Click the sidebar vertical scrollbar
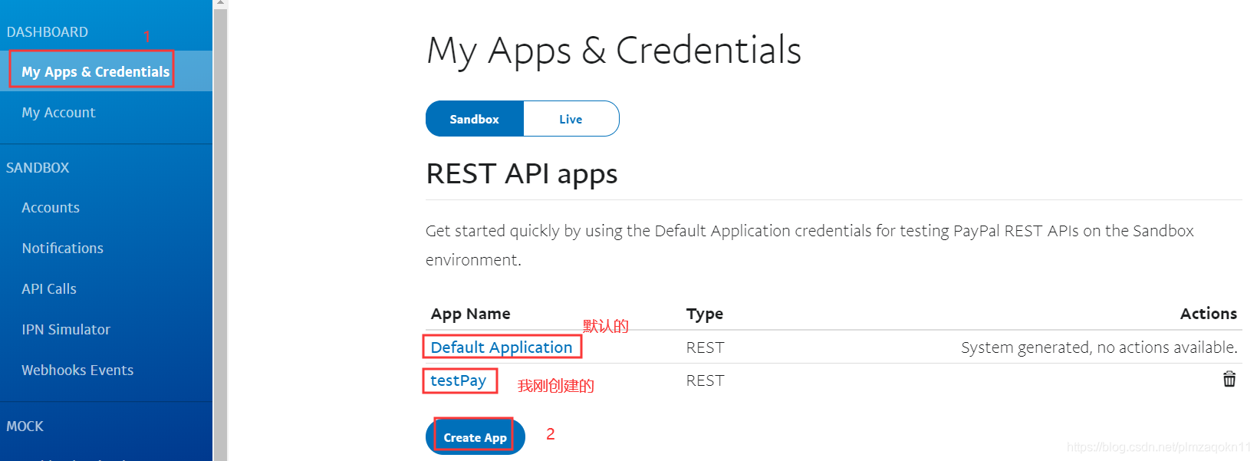 pos(220,230)
